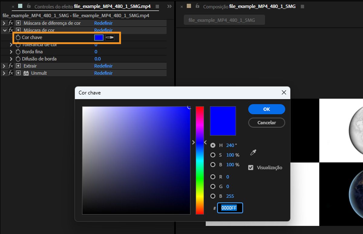Reset Máscara de diferença de cor with Redefinir
This screenshot has height=234, width=363.
[x=103, y=23]
